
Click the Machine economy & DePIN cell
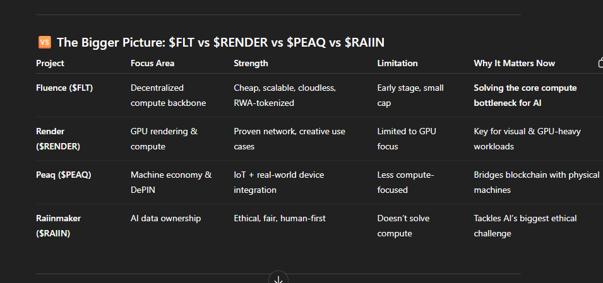[x=171, y=182]
